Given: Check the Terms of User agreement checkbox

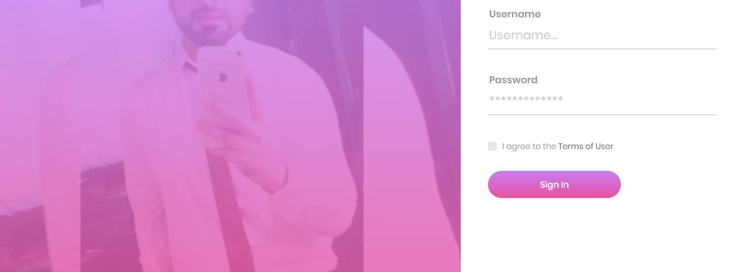Looking at the screenshot, I should tap(492, 146).
